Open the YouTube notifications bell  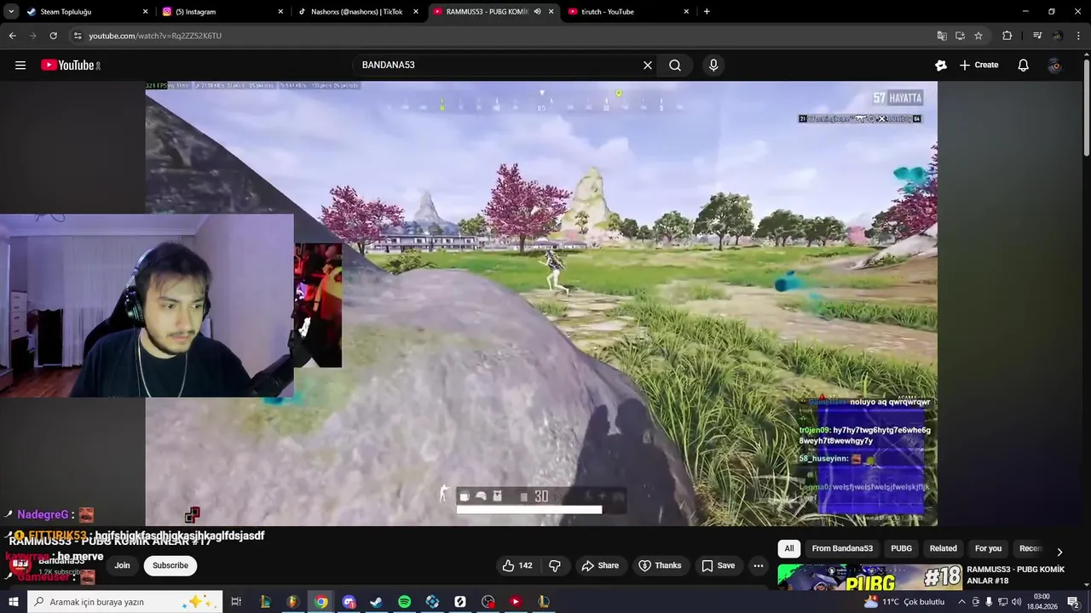(1024, 65)
